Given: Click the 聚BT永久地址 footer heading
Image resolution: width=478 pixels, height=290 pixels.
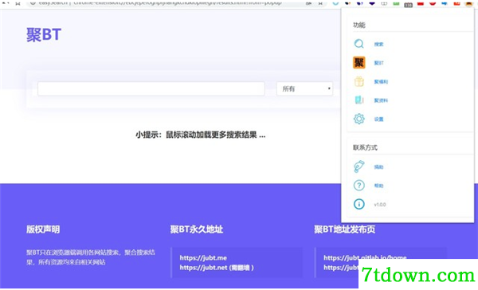Looking at the screenshot, I should 197,229.
